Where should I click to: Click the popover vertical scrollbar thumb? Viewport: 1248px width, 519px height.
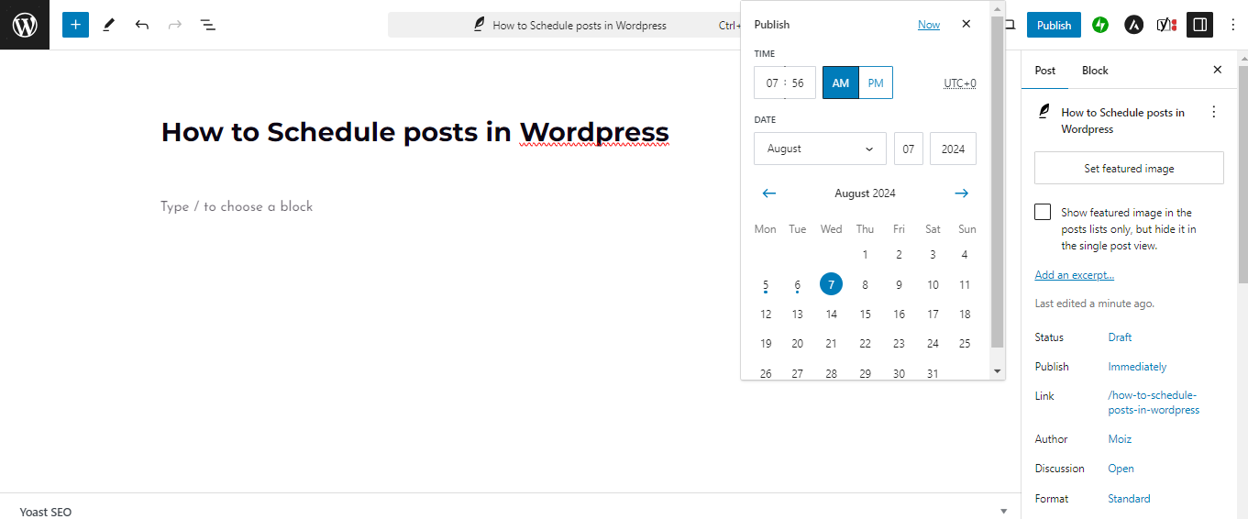point(998,181)
